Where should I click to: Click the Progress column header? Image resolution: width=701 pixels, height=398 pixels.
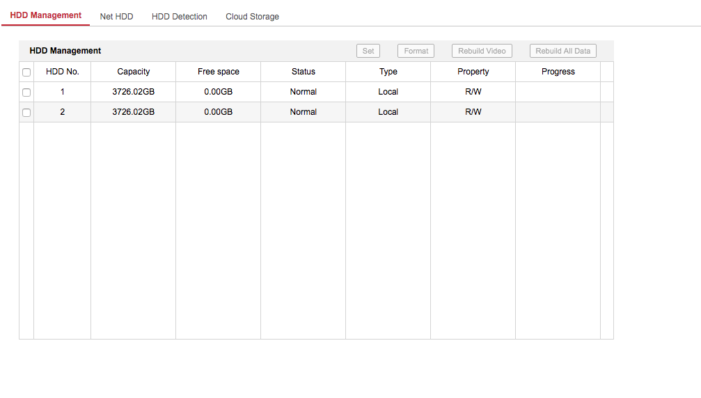(x=558, y=72)
